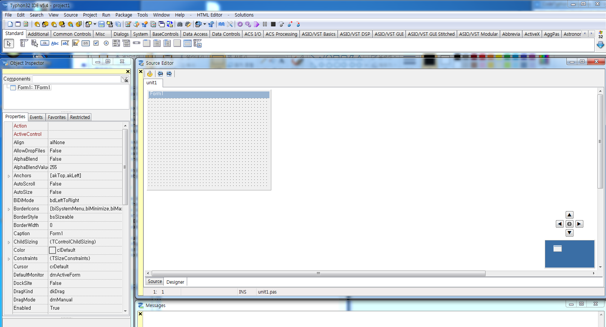
Task: Pick the TListBox component icon
Action: tap(116, 43)
